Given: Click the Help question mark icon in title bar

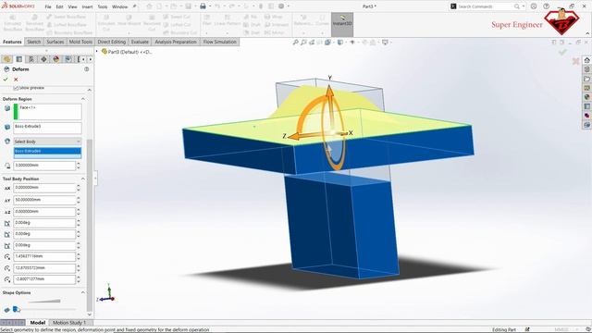Looking at the screenshot, I should 547,6.
